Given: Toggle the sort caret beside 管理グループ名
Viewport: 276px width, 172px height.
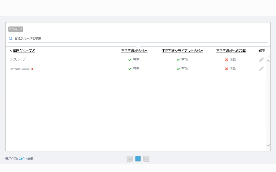Looking at the screenshot, I should [10, 51].
